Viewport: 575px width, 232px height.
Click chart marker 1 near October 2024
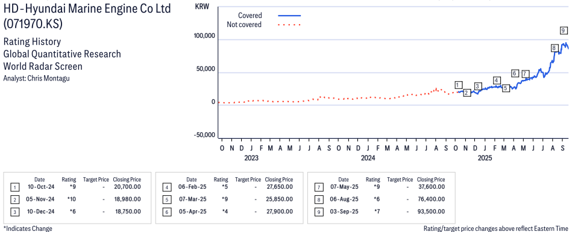click(x=458, y=85)
